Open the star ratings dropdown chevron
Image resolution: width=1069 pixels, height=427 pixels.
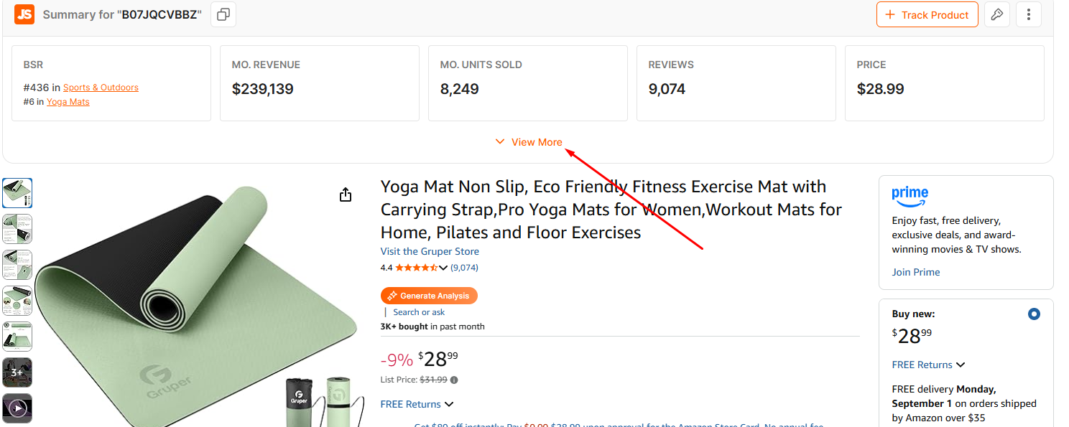coord(443,268)
